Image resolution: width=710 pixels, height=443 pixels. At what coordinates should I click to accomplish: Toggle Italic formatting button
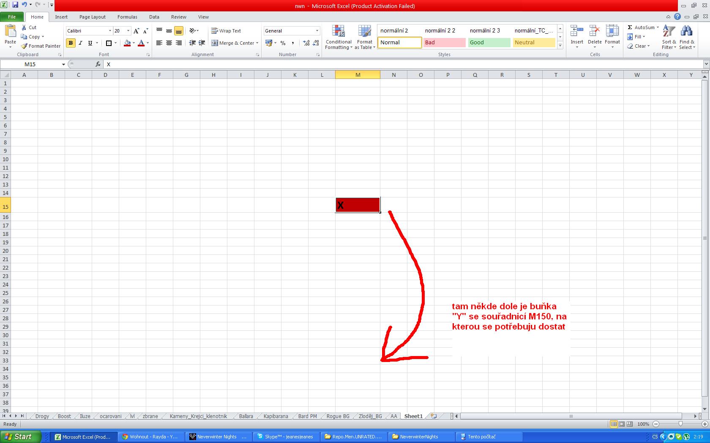point(80,43)
